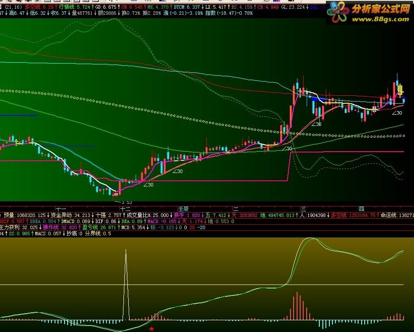Click the LX:5.417 indicator value
The height and width of the screenshot is (332, 414).
coord(216,7)
